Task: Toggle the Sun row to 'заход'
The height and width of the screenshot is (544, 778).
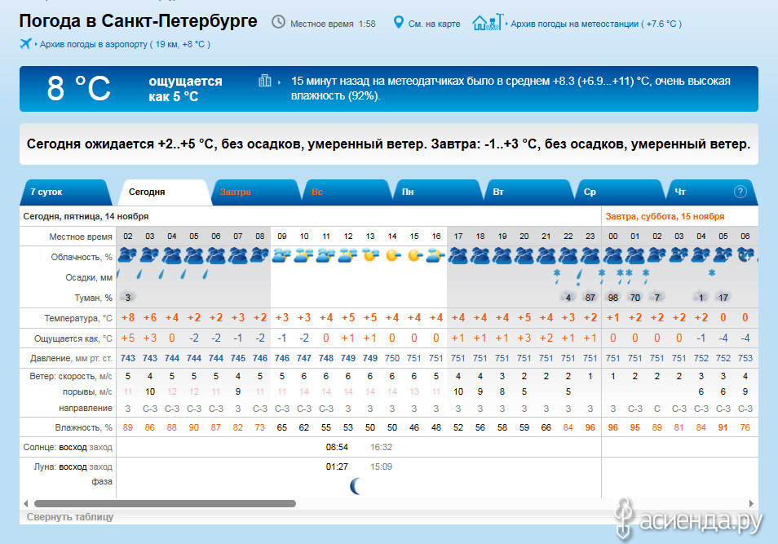Action: (x=102, y=447)
